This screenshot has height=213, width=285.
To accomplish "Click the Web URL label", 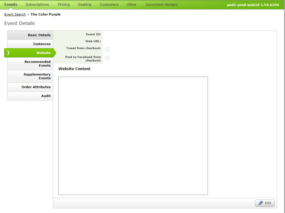I will pyautogui.click(x=93, y=41).
